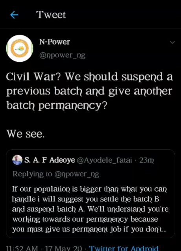Tap the blue back arrow
Image resolution: width=181 pixels, height=251 pixels.
[14, 15]
